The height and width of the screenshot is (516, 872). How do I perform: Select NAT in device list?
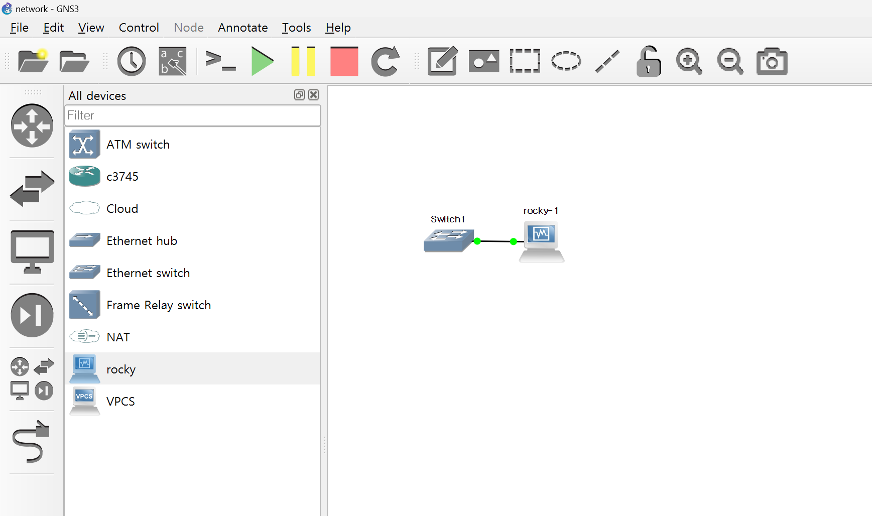pyautogui.click(x=193, y=337)
